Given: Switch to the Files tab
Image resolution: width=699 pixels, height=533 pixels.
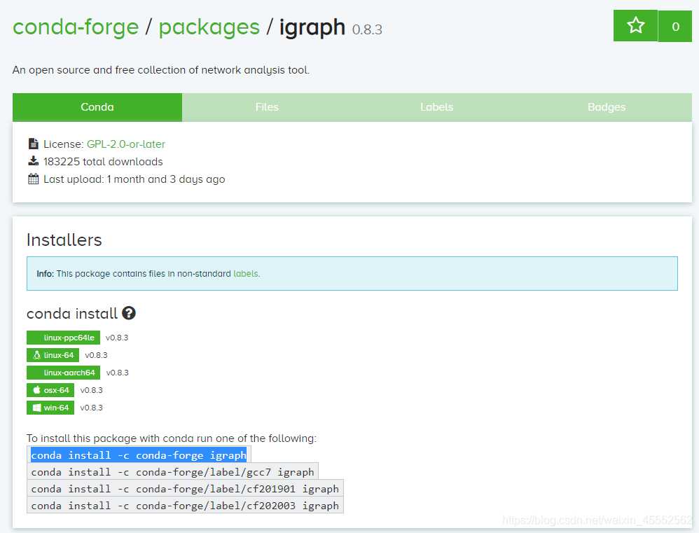Looking at the screenshot, I should tap(267, 107).
